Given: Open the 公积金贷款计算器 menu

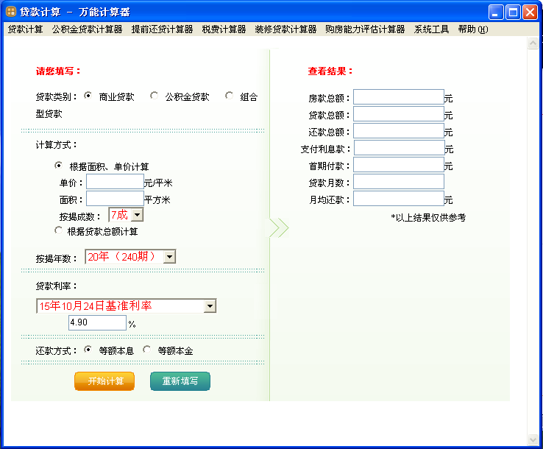Looking at the screenshot, I should [87, 29].
